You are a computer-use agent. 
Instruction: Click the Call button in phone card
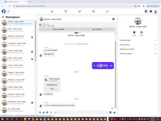[x=52, y=89]
